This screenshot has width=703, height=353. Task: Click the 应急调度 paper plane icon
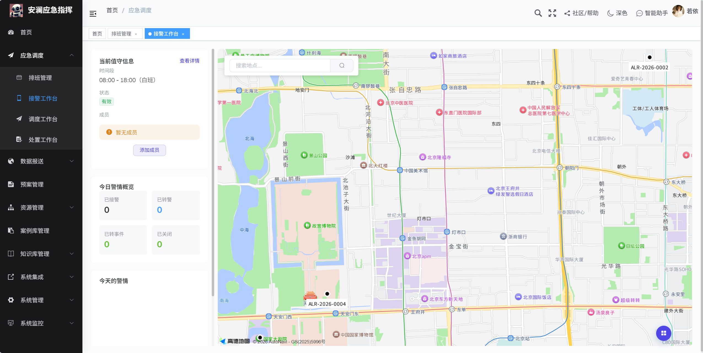pyautogui.click(x=11, y=55)
